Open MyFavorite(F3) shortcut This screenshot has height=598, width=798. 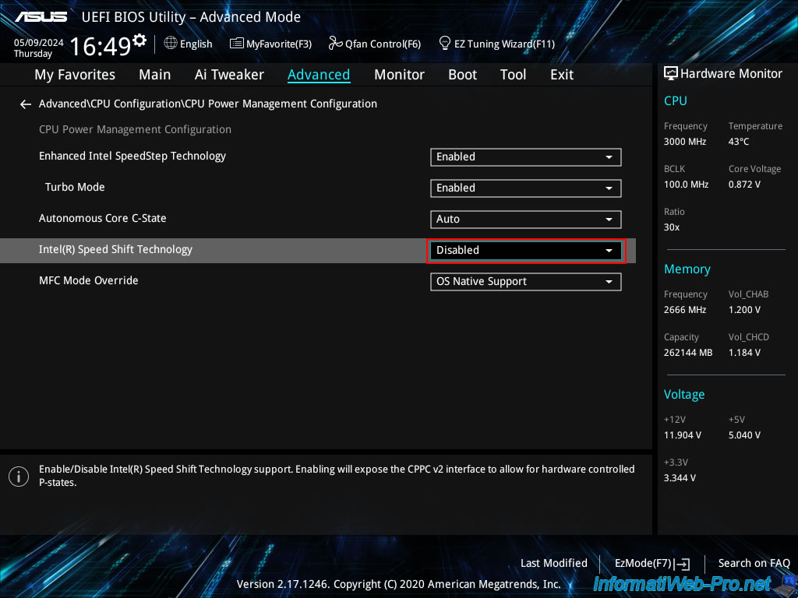tap(270, 44)
